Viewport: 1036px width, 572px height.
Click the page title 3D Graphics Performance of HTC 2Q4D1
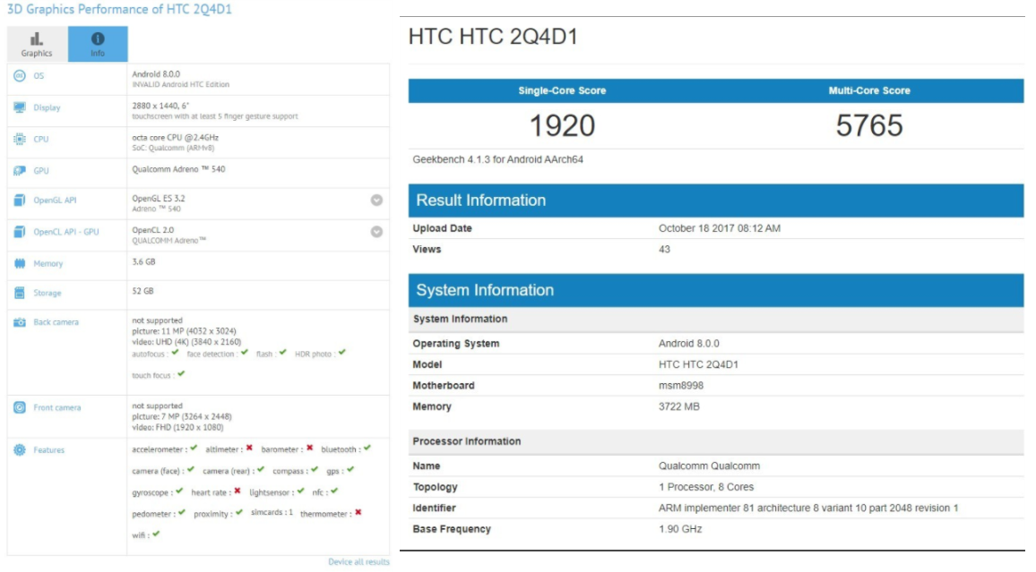click(x=119, y=9)
